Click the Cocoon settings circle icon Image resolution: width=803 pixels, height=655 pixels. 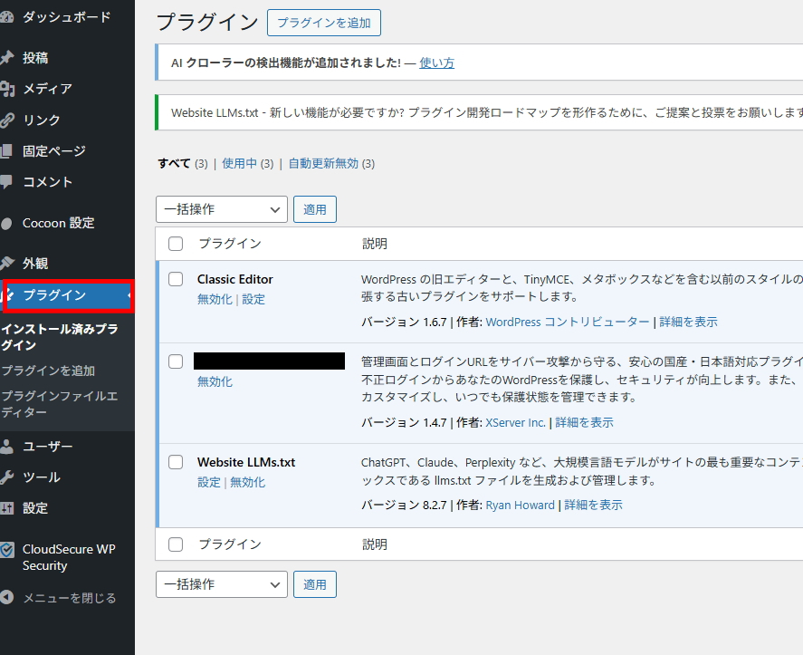click(6, 223)
